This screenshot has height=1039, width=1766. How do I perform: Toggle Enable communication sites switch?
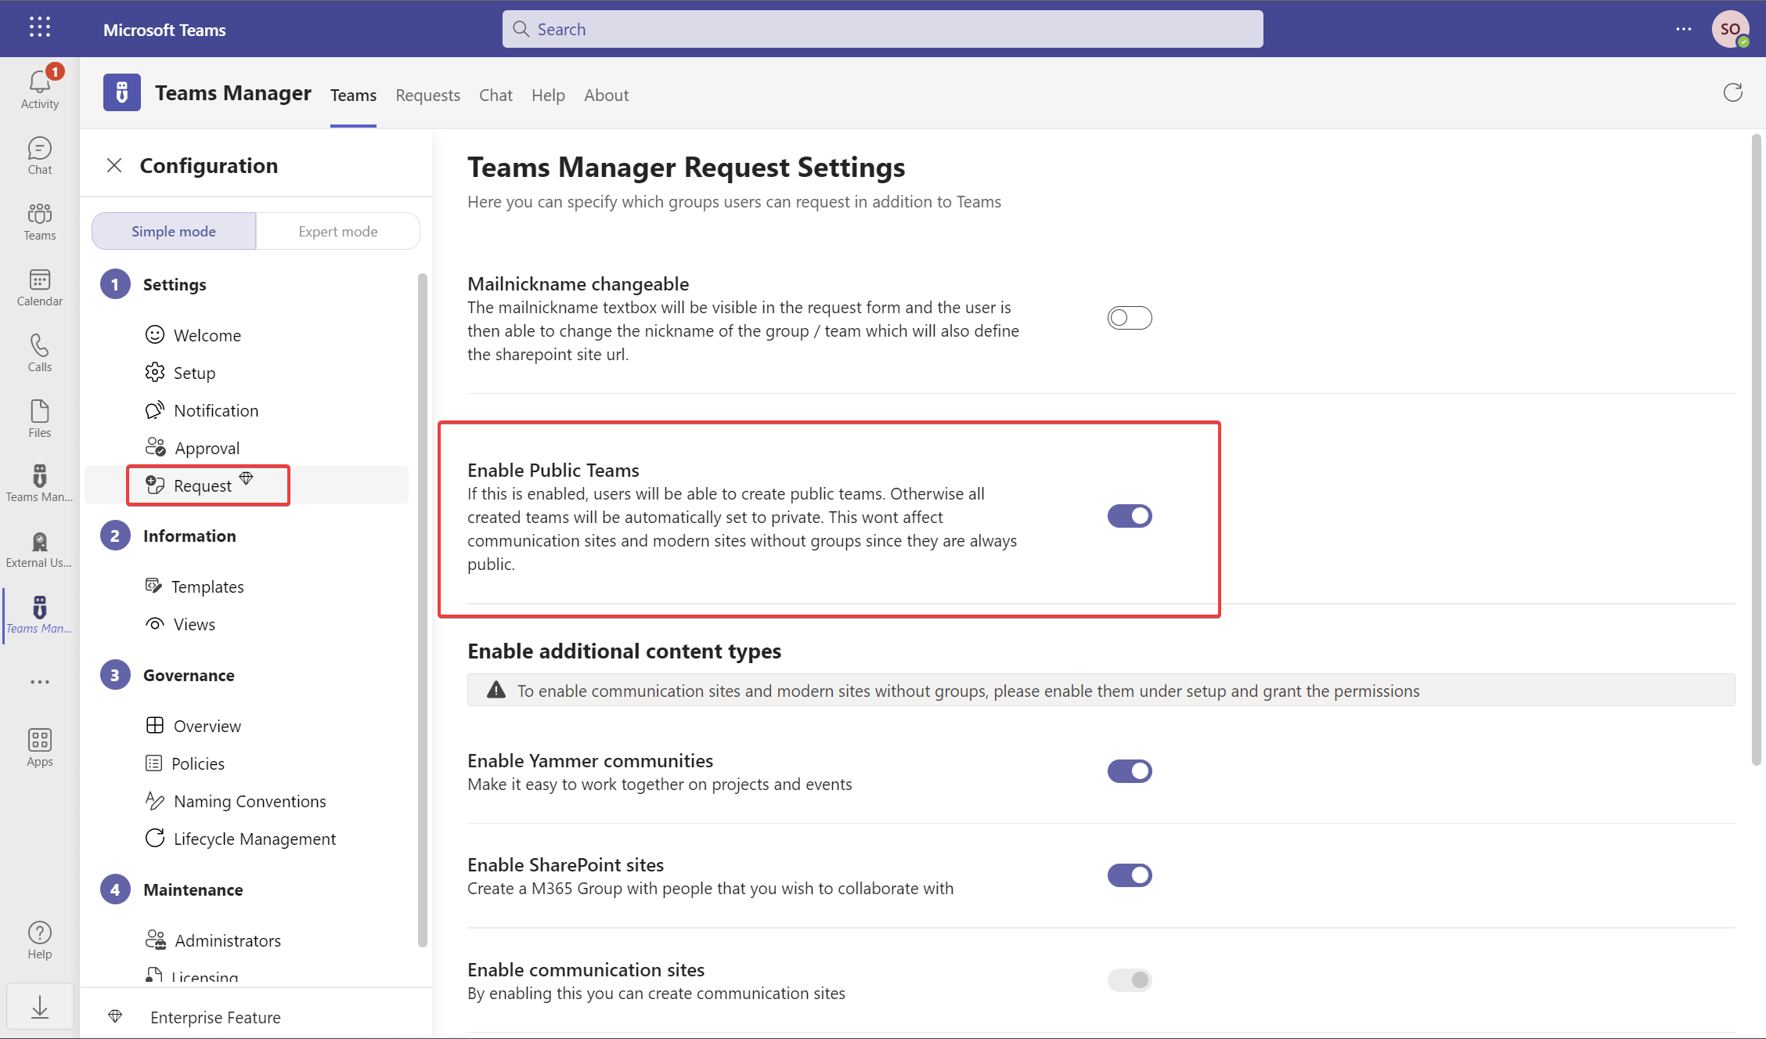pos(1130,980)
